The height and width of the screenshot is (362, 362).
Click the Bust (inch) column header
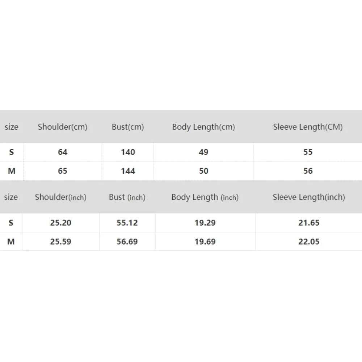(127, 197)
